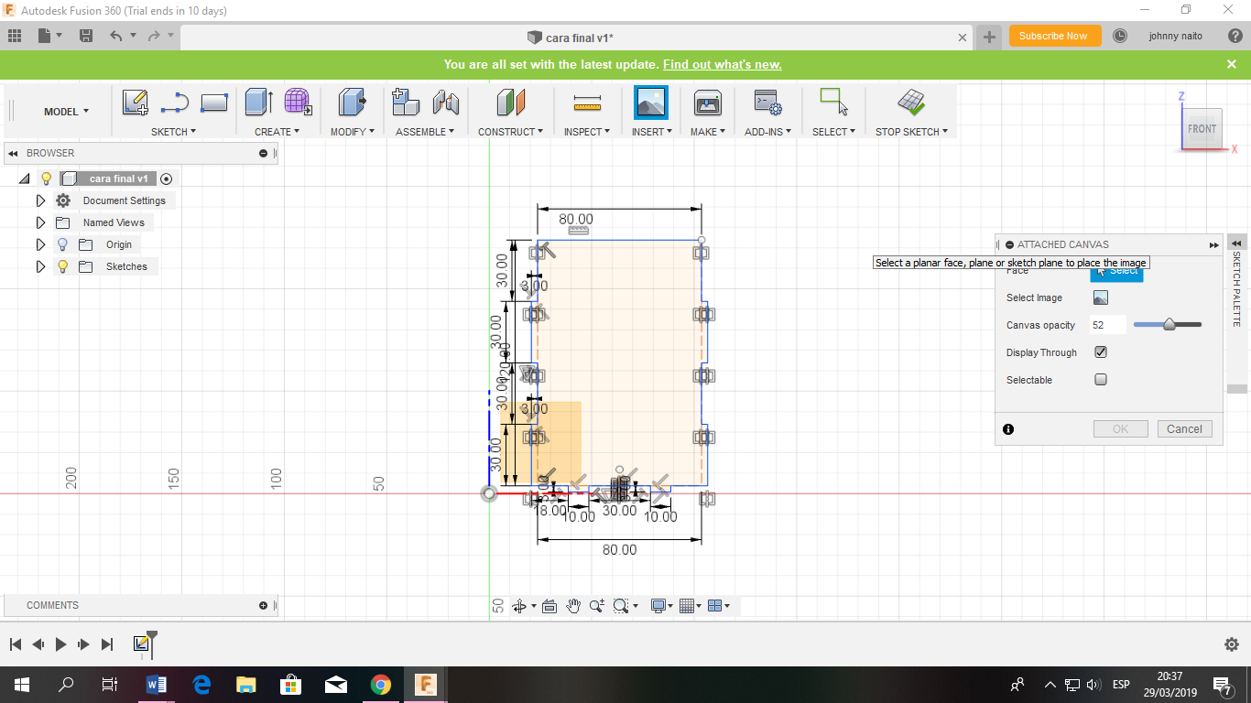1251x703 pixels.
Task: Toggle the Display Through checkbox
Action: (x=1101, y=352)
